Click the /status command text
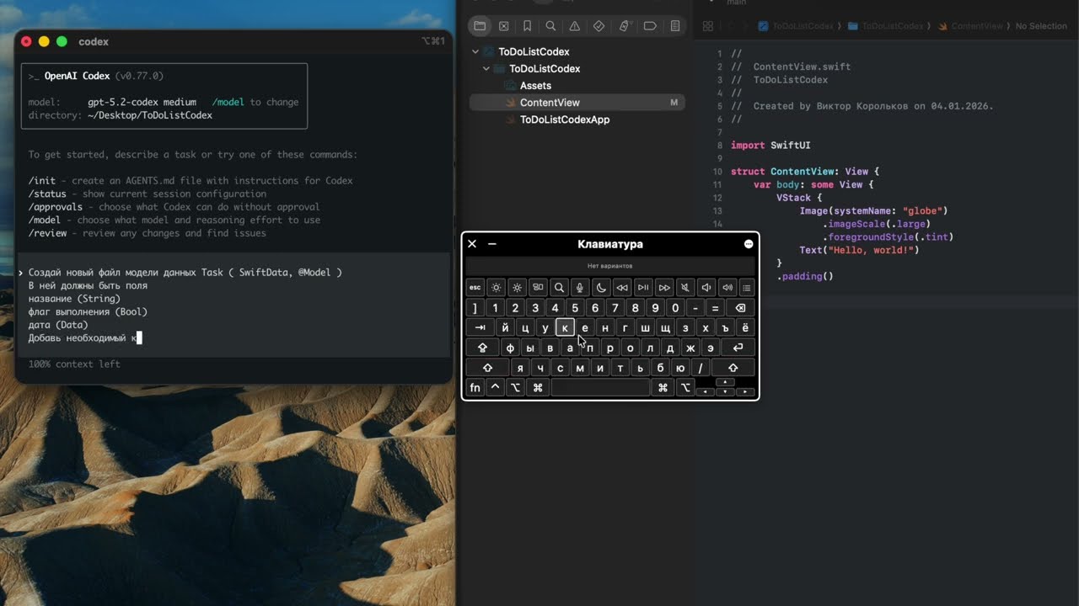 49,194
